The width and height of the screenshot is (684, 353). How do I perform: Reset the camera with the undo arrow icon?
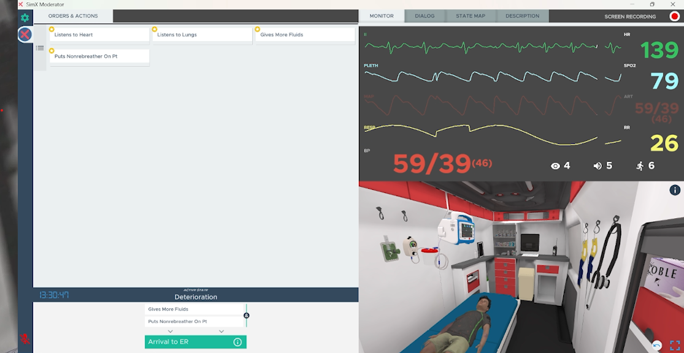[x=657, y=346]
